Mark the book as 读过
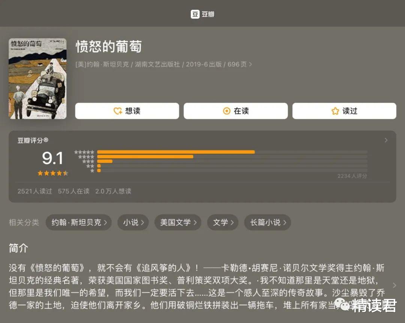 click(344, 111)
